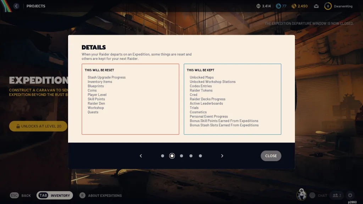
Task: Open the party members icon
Action: click(337, 195)
